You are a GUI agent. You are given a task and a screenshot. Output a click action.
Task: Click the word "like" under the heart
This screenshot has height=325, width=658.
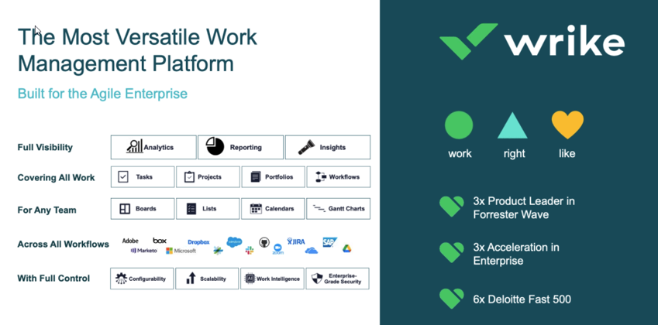tap(567, 154)
